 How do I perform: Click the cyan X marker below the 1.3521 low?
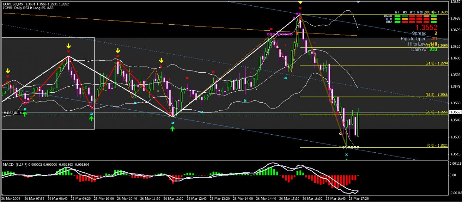(346, 154)
